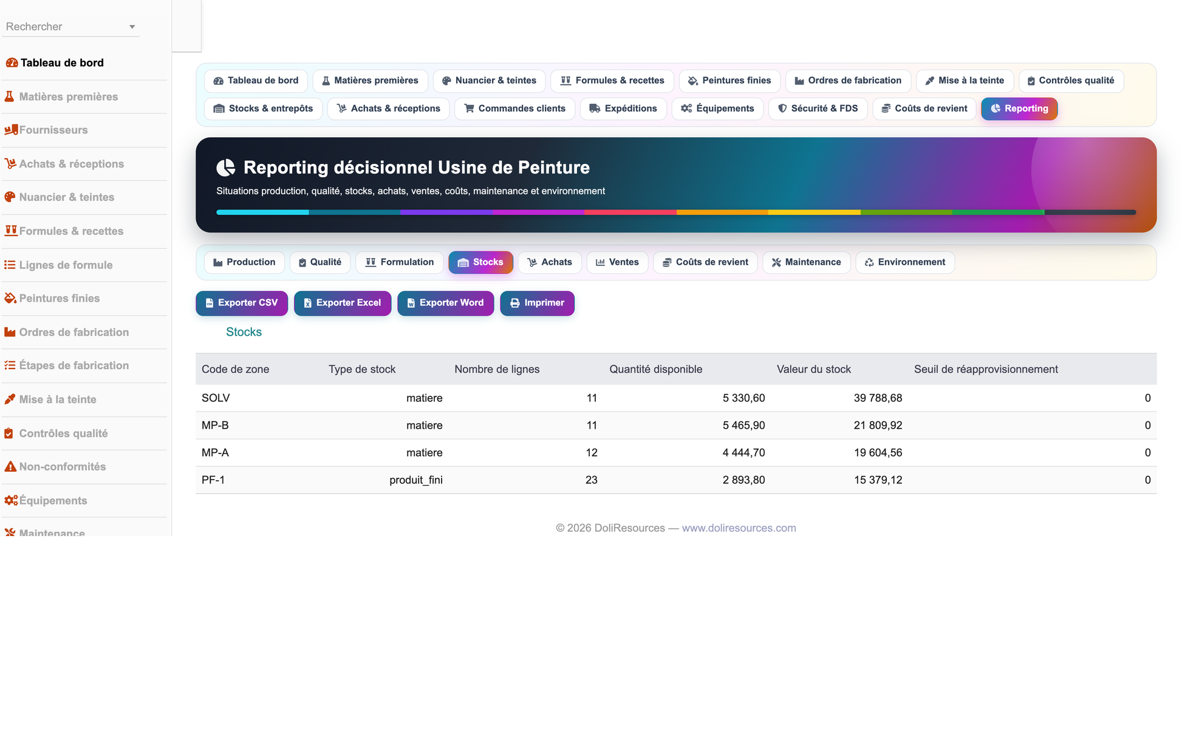The height and width of the screenshot is (731, 1182).
Task: Visit the www.doliresources.com footer link
Action: [739, 528]
